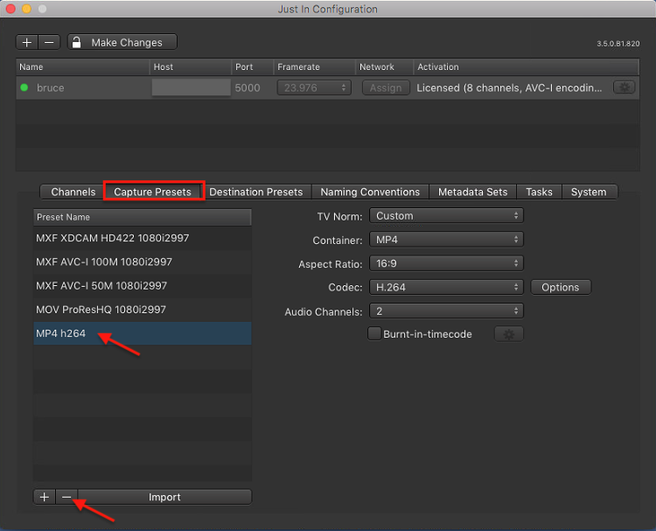
Task: Minimize the window with the yellow button
Action: click(x=27, y=9)
